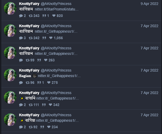Click the heart icon with 342 likes
162x134 pixels.
(50, 105)
